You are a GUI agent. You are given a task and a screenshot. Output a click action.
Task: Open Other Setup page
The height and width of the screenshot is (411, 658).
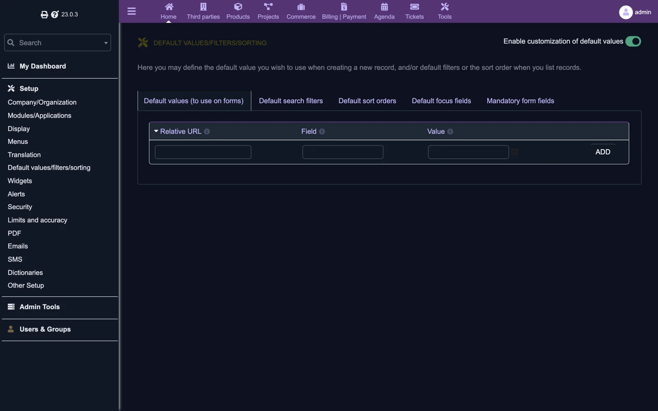(x=26, y=285)
